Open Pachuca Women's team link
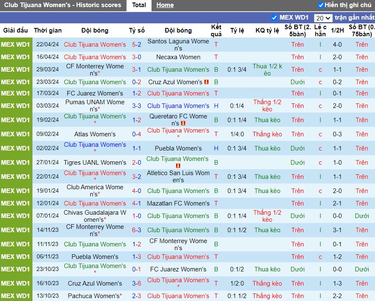This screenshot has width=375, height=301. coord(94,296)
